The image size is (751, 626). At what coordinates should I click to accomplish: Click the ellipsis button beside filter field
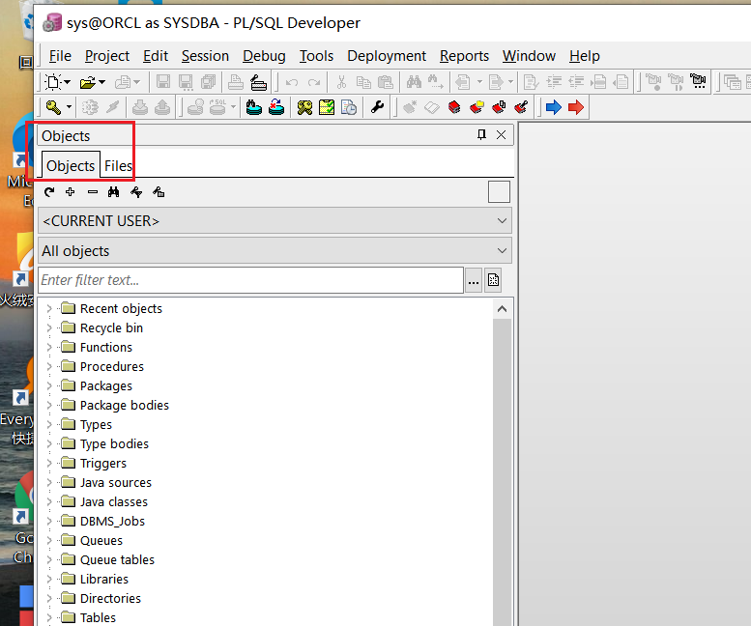coord(474,280)
